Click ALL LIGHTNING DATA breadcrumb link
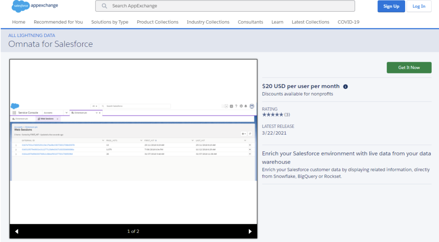The image size is (439, 242). [x=32, y=36]
